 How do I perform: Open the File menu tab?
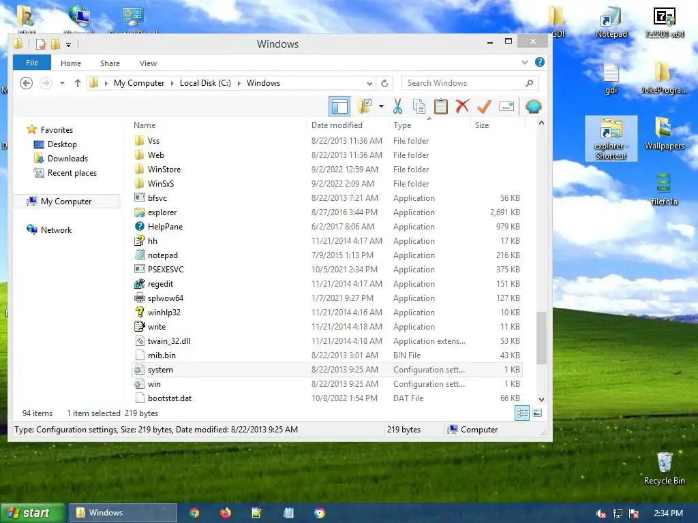pyautogui.click(x=32, y=63)
